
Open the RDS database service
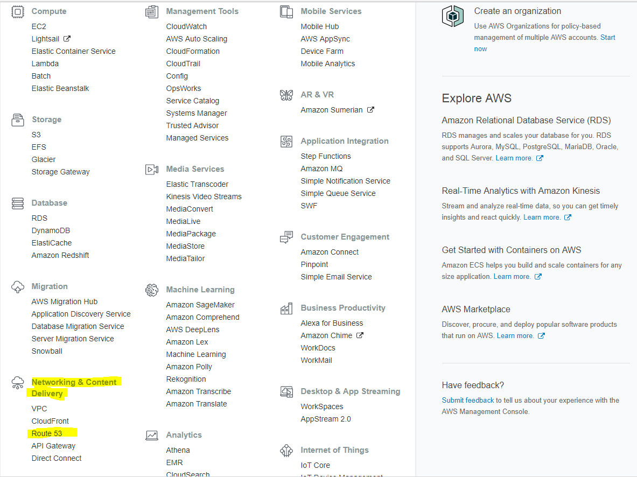39,218
